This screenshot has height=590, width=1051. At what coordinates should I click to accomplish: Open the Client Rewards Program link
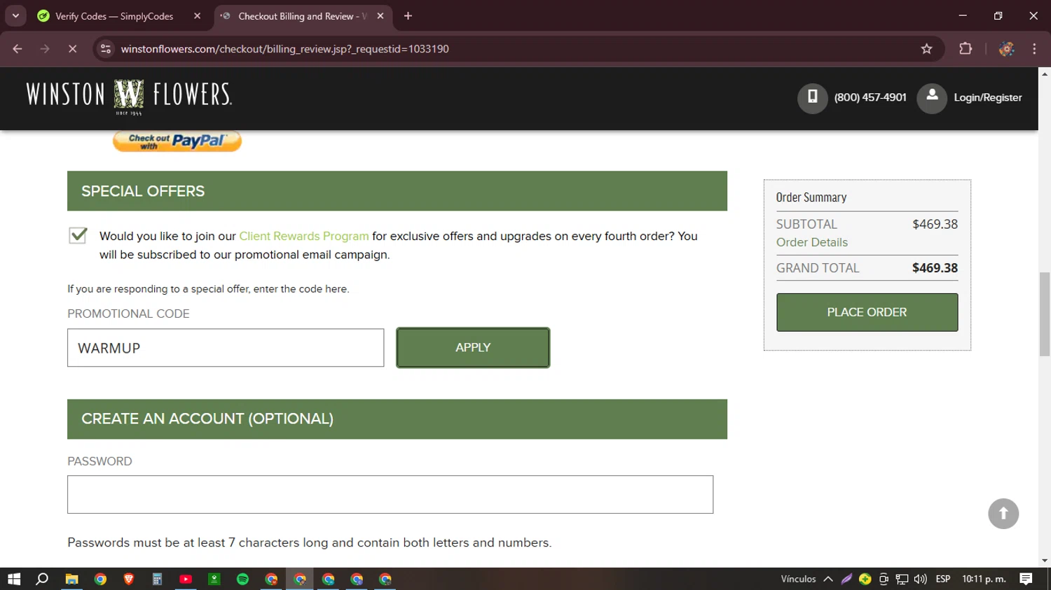pyautogui.click(x=304, y=236)
